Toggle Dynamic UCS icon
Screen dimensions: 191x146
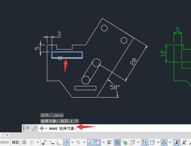click(145, 142)
